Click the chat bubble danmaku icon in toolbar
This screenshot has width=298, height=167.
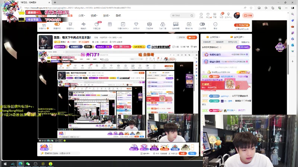[176, 24]
